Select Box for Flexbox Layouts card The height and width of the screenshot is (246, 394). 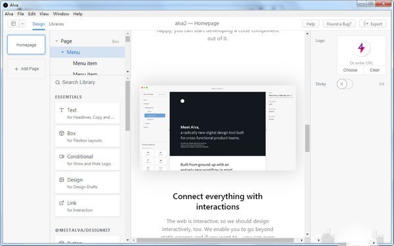(87, 136)
